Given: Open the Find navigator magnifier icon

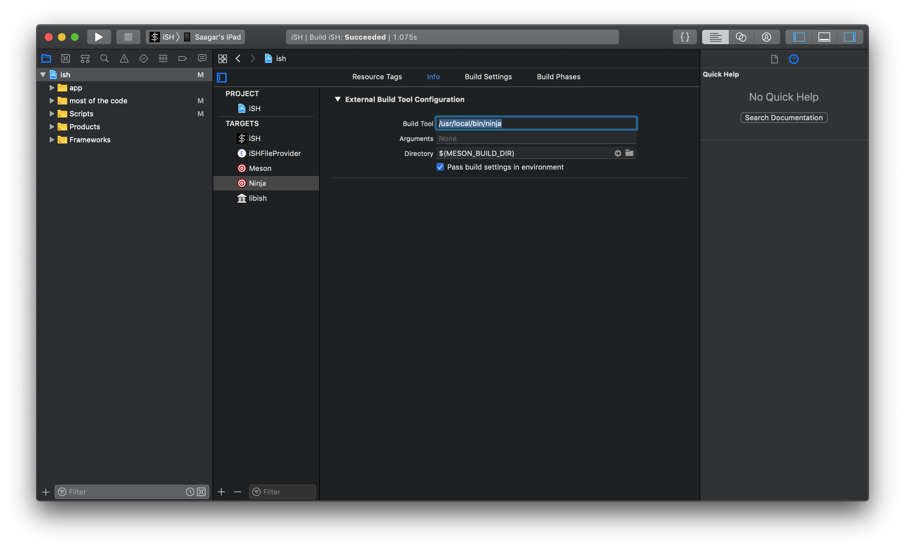Looking at the screenshot, I should pos(104,58).
